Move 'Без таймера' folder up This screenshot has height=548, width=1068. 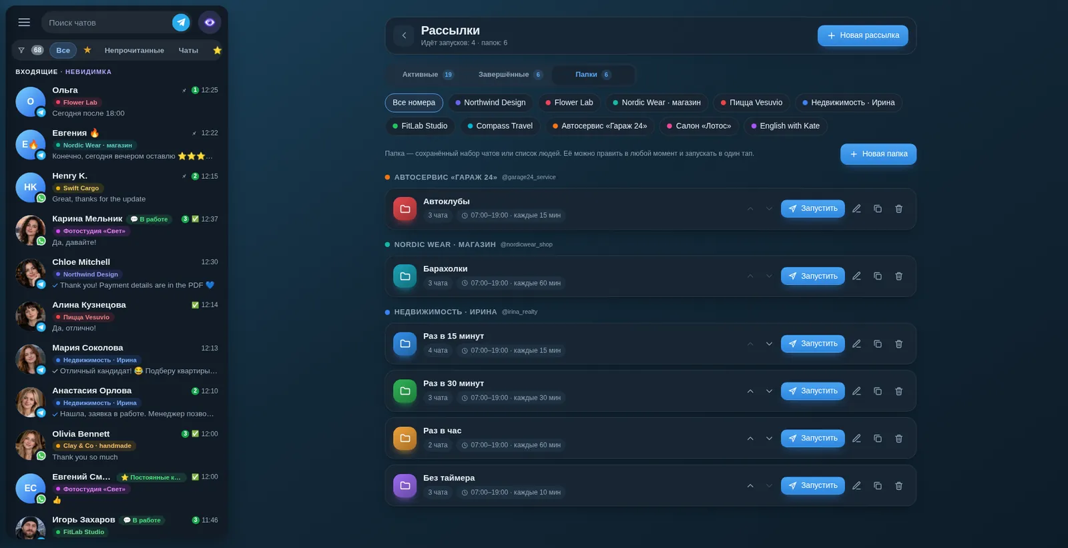pyautogui.click(x=750, y=486)
